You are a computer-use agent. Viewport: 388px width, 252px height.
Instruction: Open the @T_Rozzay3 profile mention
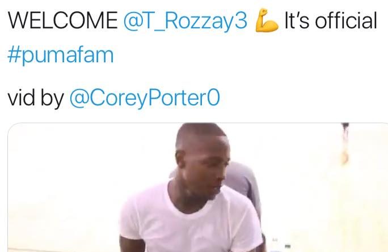click(185, 21)
